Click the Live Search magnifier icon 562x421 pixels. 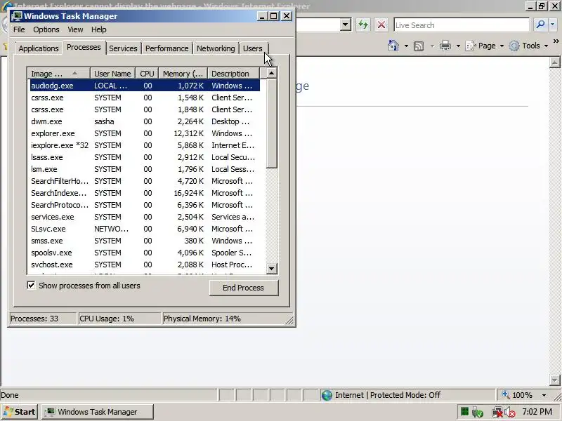point(540,25)
